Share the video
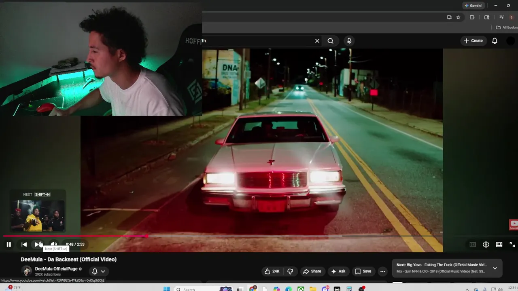The height and width of the screenshot is (291, 518). tap(312, 271)
